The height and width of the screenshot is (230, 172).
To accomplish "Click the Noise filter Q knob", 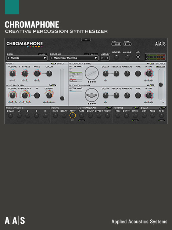I will (37, 95).
